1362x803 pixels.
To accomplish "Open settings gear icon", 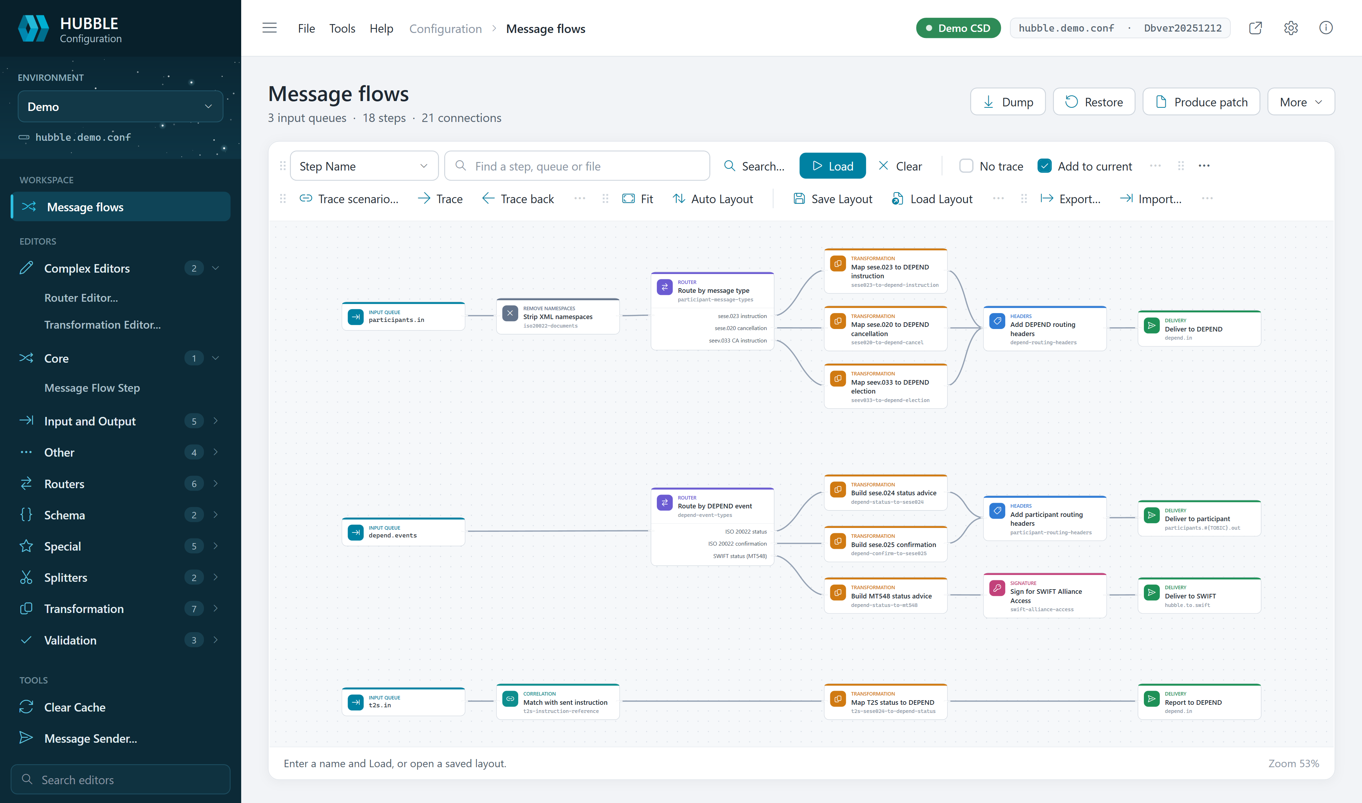I will click(x=1291, y=28).
